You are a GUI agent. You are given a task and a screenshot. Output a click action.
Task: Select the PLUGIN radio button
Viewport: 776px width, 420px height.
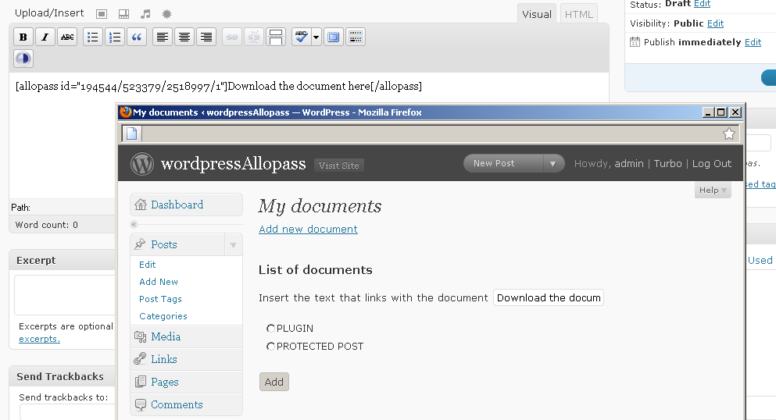270,328
